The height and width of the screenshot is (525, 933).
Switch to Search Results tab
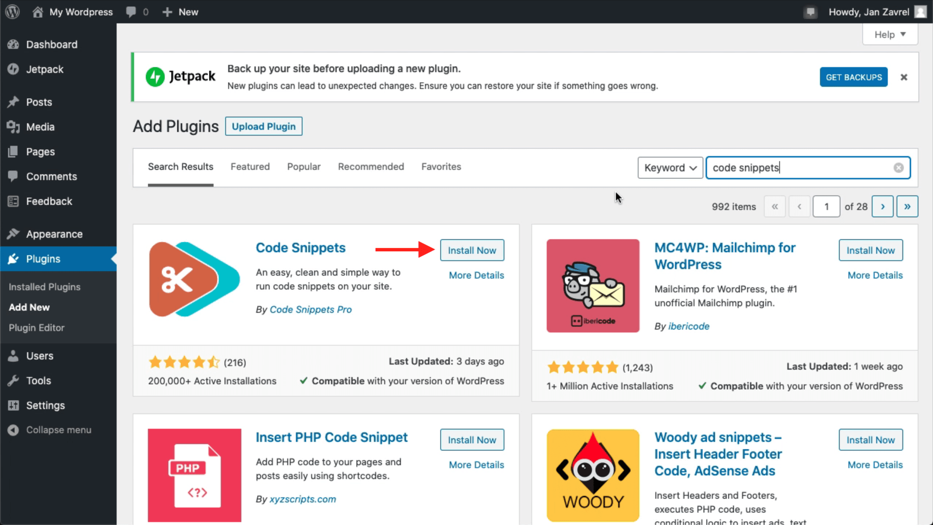coord(181,167)
